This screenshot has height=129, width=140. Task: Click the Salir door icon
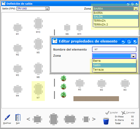pyautogui.click(x=18, y=118)
